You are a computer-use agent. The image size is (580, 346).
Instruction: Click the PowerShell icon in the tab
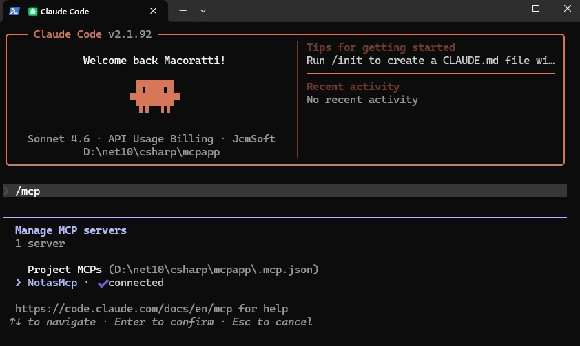point(14,11)
